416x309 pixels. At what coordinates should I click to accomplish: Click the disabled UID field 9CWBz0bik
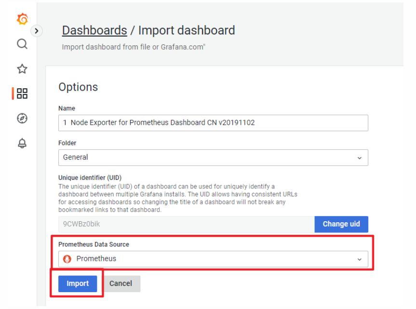[186, 224]
